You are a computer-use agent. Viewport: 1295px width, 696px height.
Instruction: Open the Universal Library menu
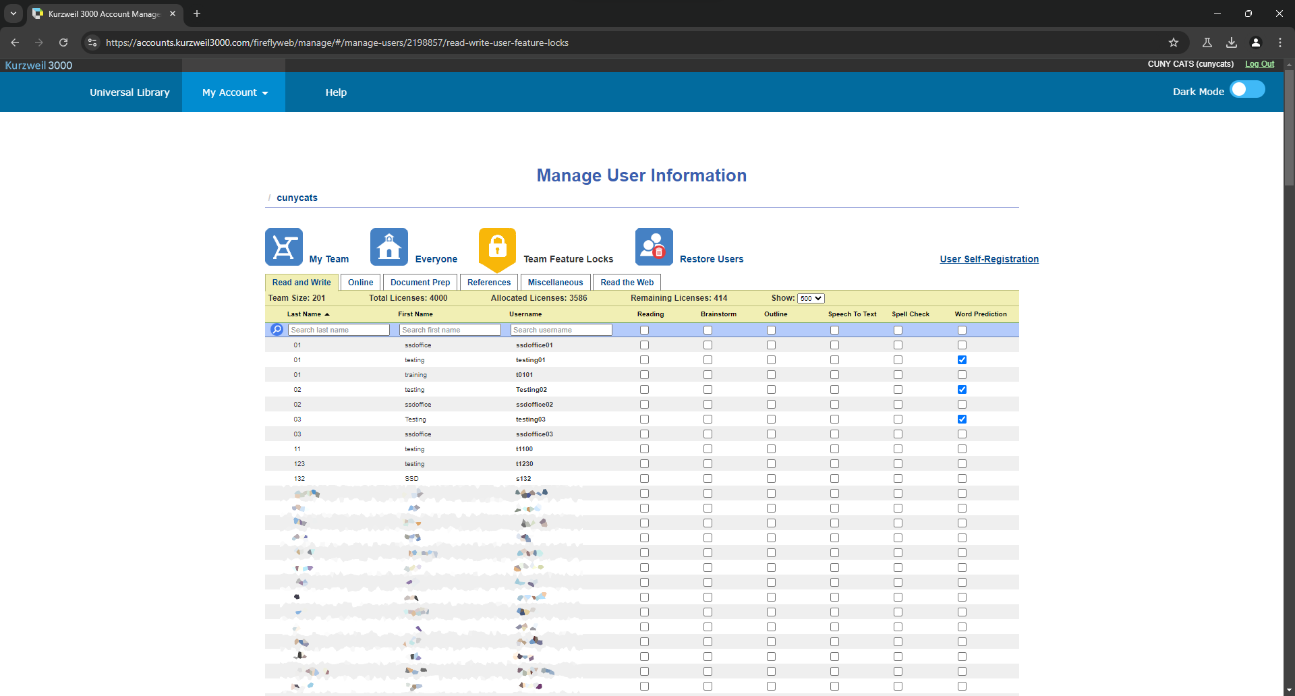[129, 92]
